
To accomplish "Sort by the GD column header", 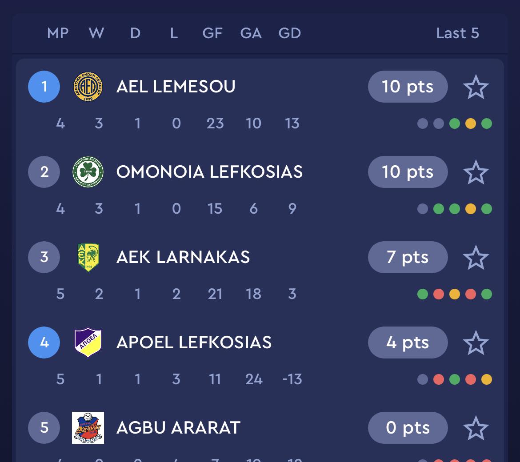I will click(x=289, y=33).
